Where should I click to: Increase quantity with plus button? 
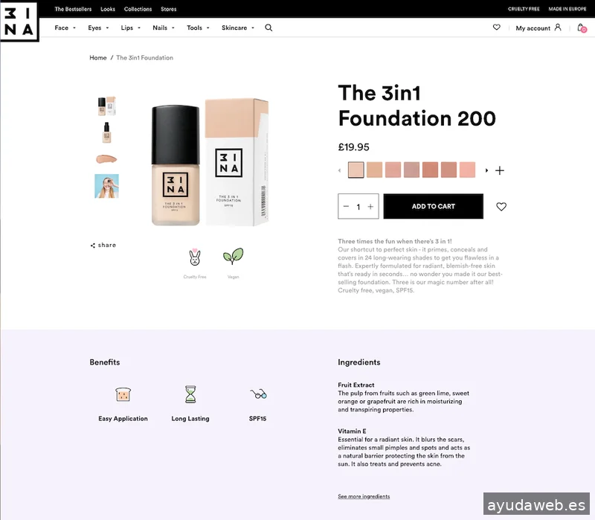[370, 207]
